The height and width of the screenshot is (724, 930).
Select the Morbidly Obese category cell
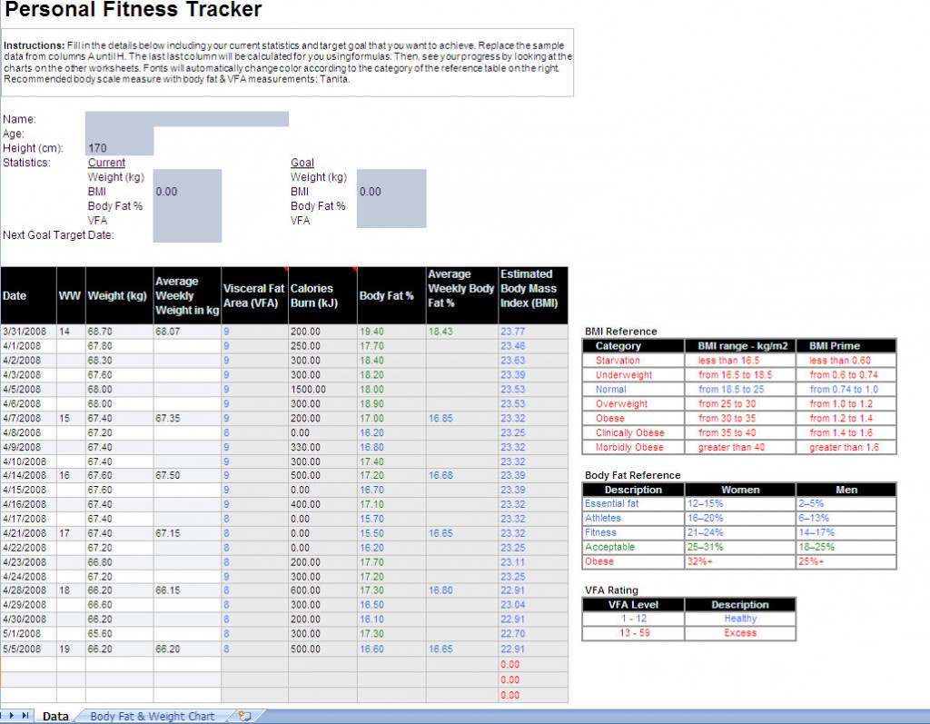(633, 447)
